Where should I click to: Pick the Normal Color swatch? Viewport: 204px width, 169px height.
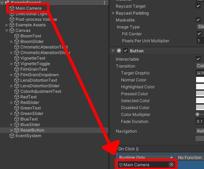[200, 80]
